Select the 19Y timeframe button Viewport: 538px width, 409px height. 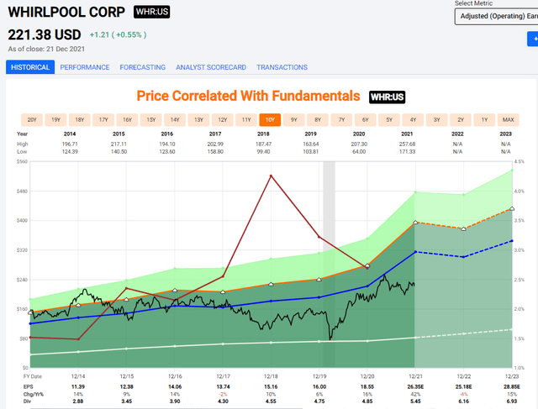pyautogui.click(x=55, y=119)
